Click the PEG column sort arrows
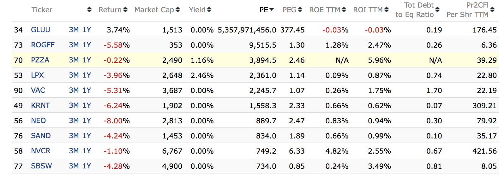The image size is (504, 176). (x=300, y=10)
